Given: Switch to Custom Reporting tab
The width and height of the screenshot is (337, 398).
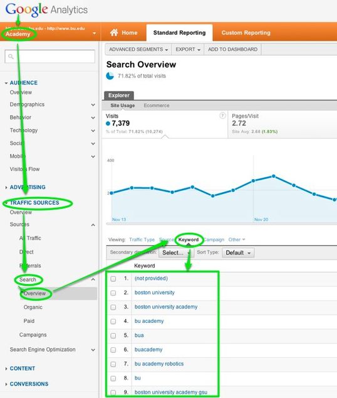Looking at the screenshot, I should (x=246, y=33).
